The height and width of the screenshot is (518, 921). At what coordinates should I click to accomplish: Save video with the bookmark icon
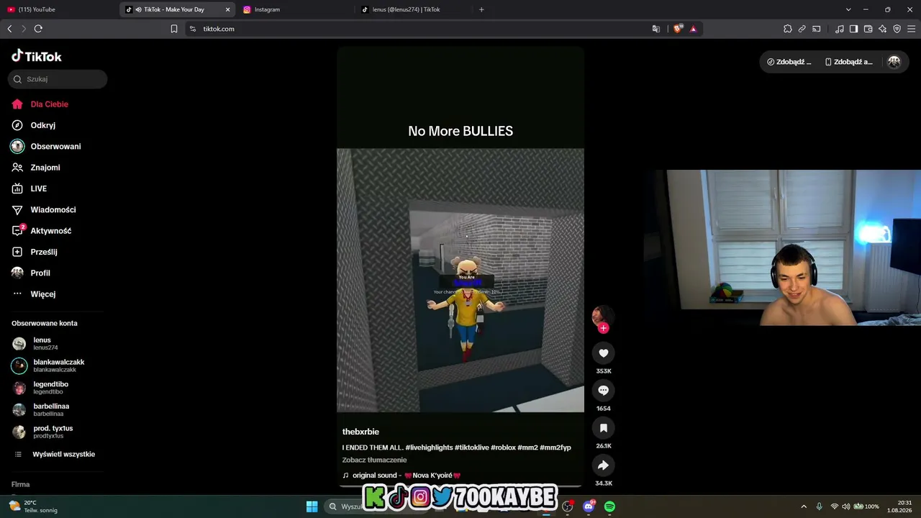point(604,427)
